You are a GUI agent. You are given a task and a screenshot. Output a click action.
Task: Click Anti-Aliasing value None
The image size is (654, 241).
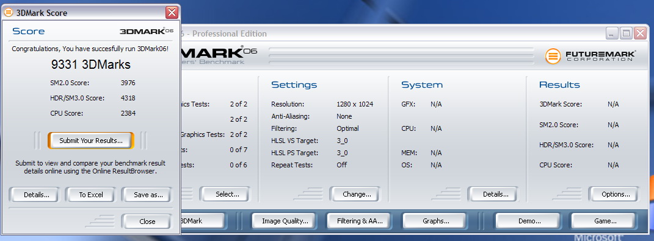344,116
